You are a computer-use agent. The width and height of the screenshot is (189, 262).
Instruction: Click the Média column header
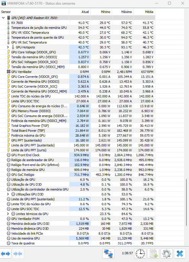pos(145,12)
